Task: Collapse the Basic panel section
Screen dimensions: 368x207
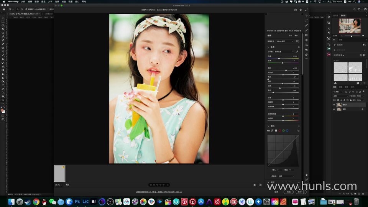Action: click(x=268, y=47)
